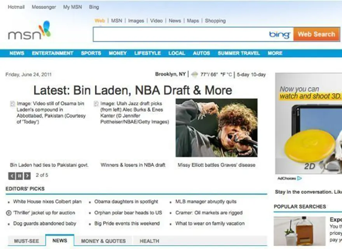Select News search scope
342x249 pixels.
(x=175, y=21)
